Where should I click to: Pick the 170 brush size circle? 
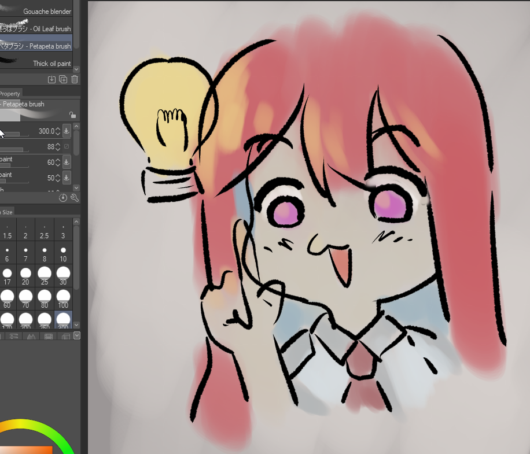click(7, 320)
